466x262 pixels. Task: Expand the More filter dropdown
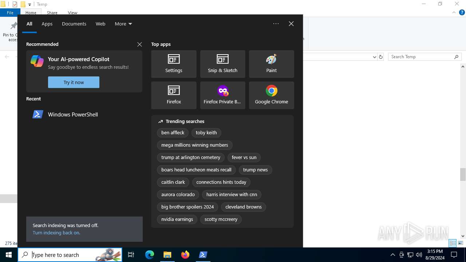pos(123,24)
